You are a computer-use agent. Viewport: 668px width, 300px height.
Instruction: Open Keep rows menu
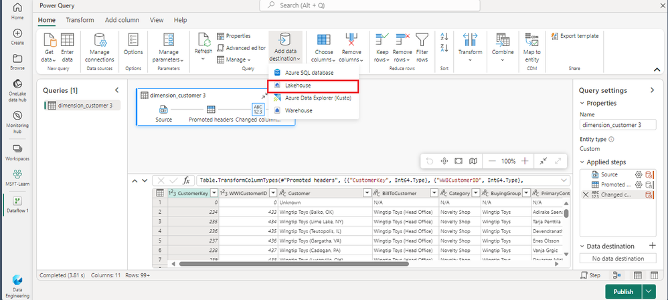point(382,47)
